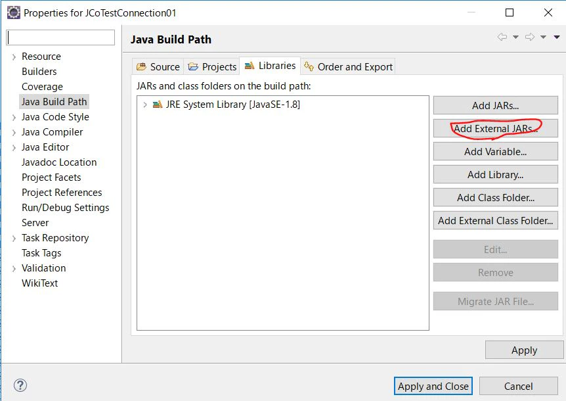The height and width of the screenshot is (401, 566).
Task: Click the Apply and Close button
Action: 433,386
